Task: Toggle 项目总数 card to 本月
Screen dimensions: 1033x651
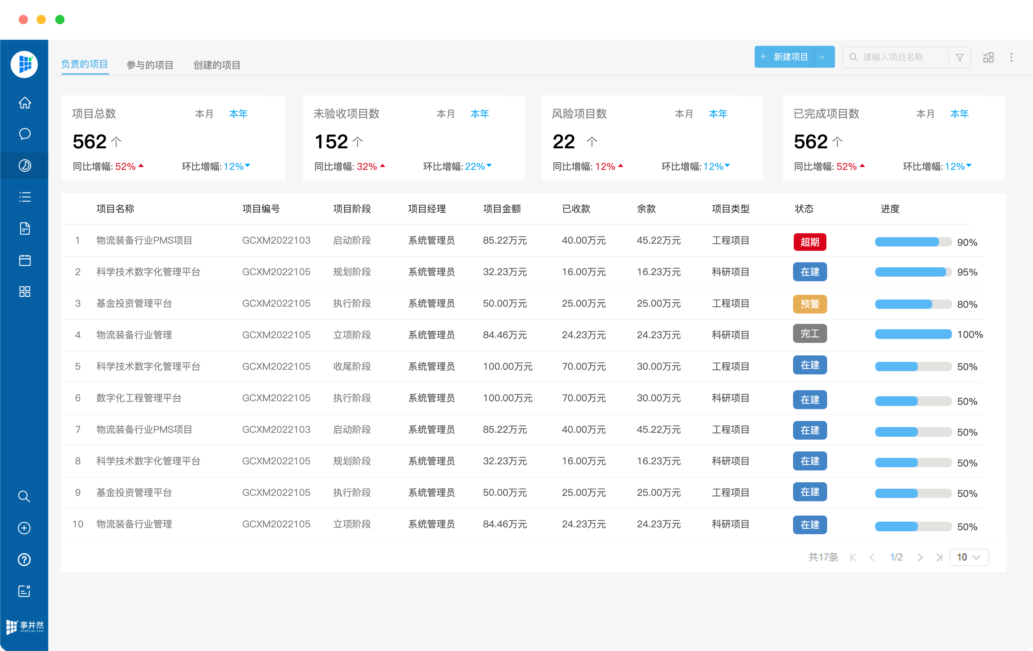Action: (x=204, y=114)
